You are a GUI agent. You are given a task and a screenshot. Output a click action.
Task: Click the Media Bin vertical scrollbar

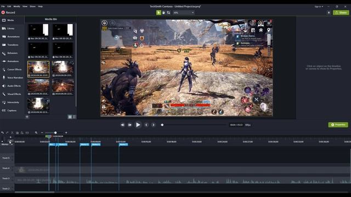(76, 65)
